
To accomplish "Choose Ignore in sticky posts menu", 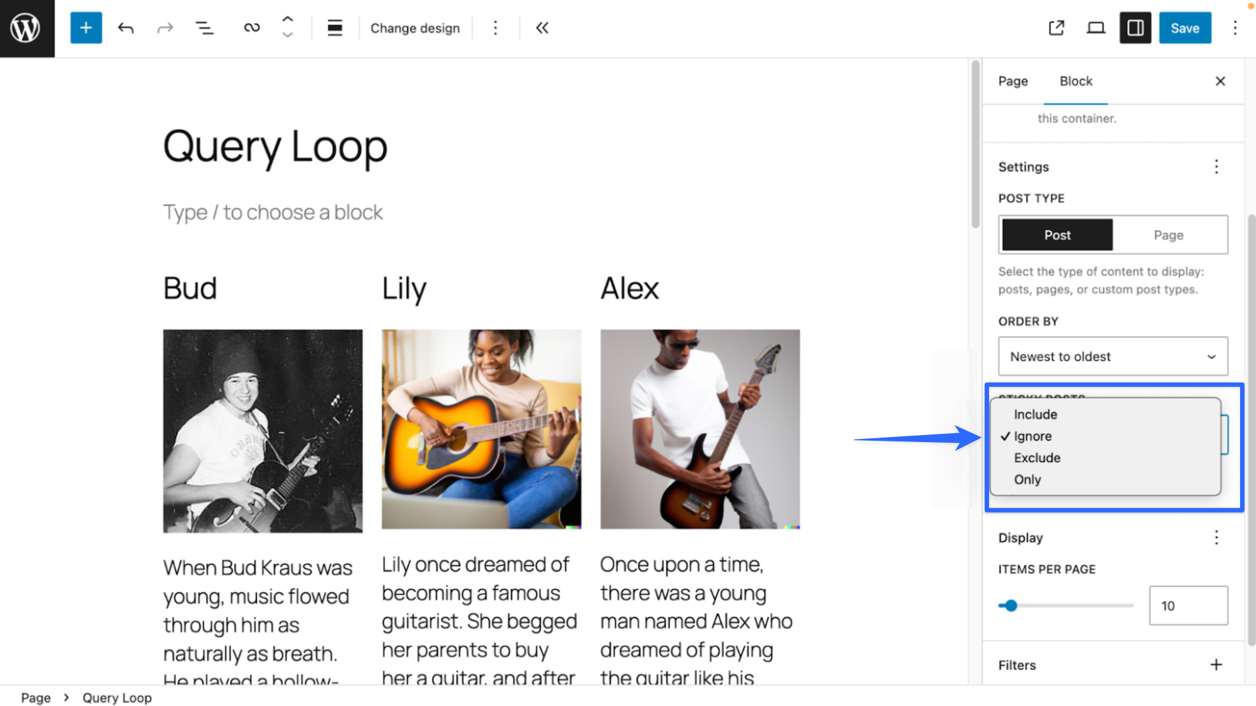I will click(1105, 436).
